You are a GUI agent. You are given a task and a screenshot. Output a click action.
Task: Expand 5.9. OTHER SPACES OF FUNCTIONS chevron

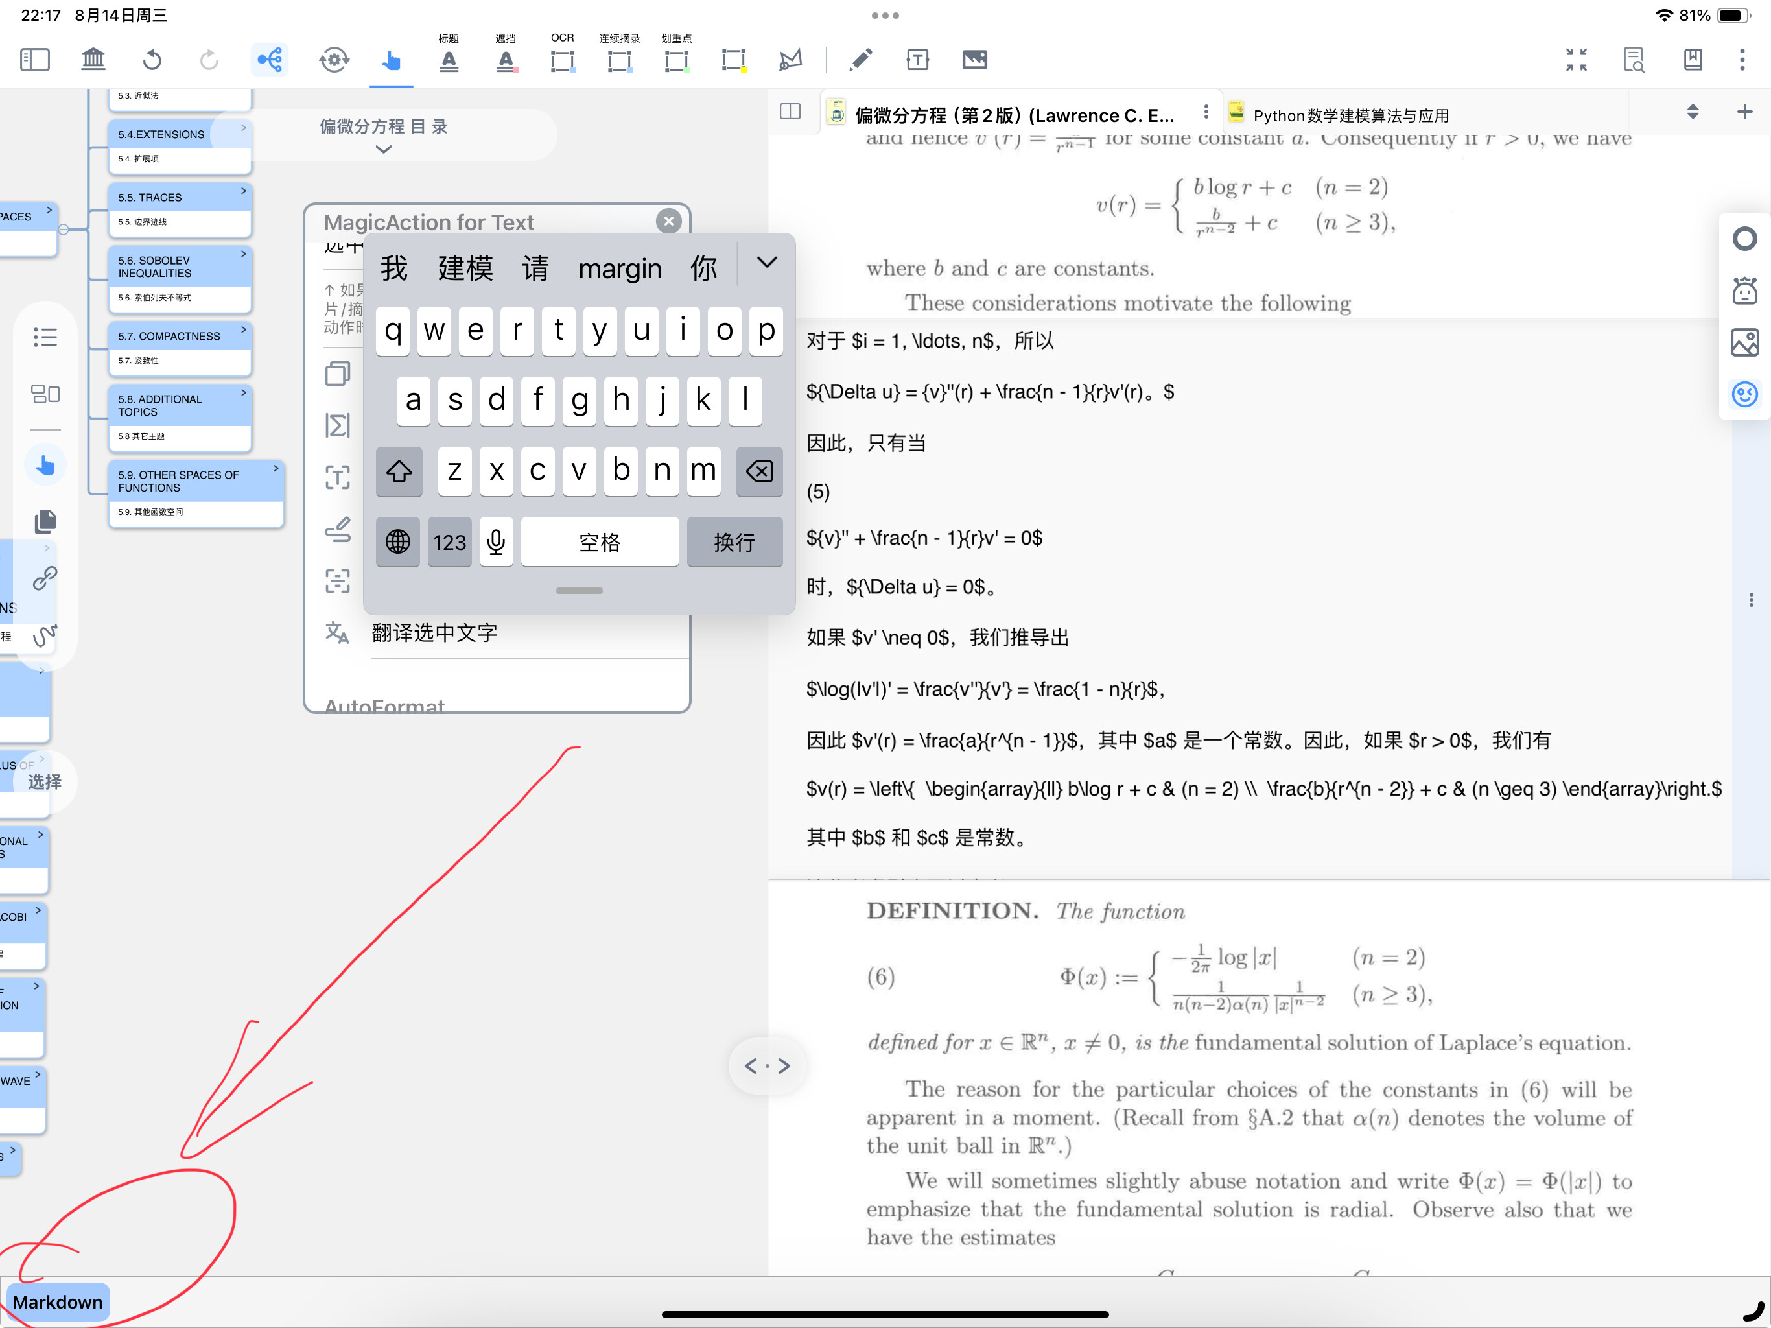pyautogui.click(x=276, y=468)
